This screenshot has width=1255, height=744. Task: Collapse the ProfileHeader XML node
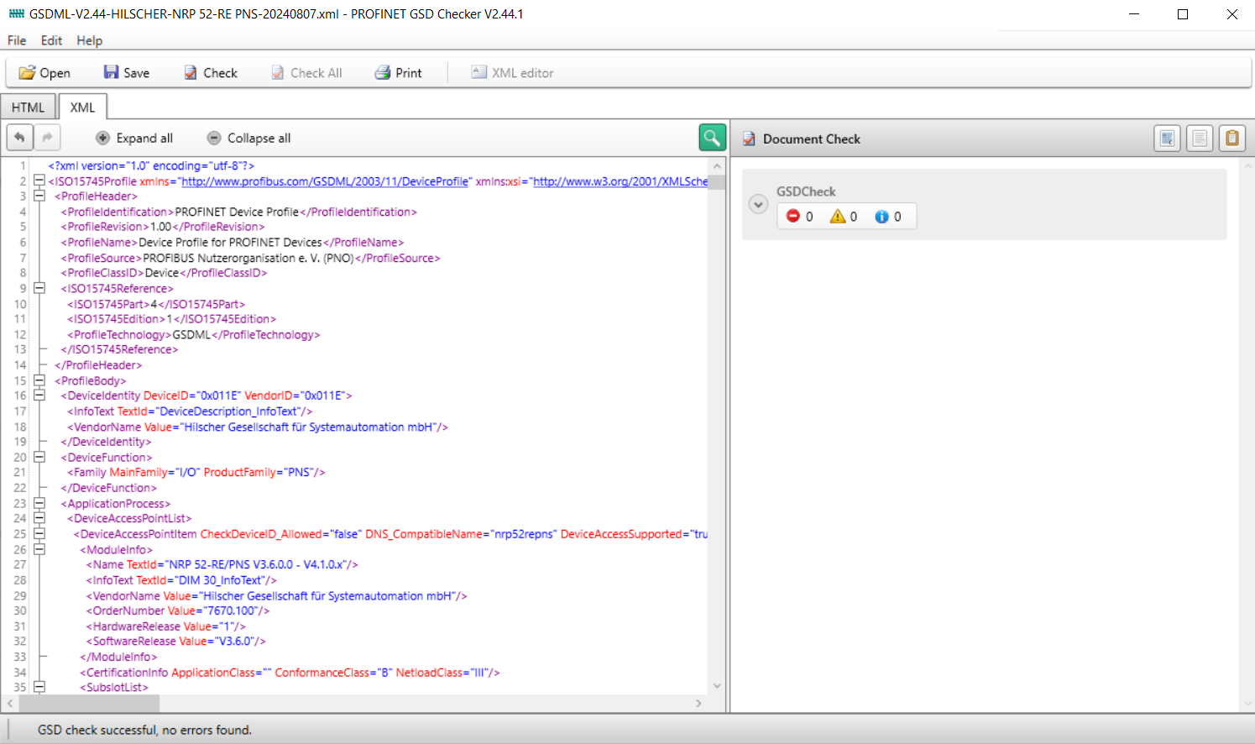tap(39, 196)
